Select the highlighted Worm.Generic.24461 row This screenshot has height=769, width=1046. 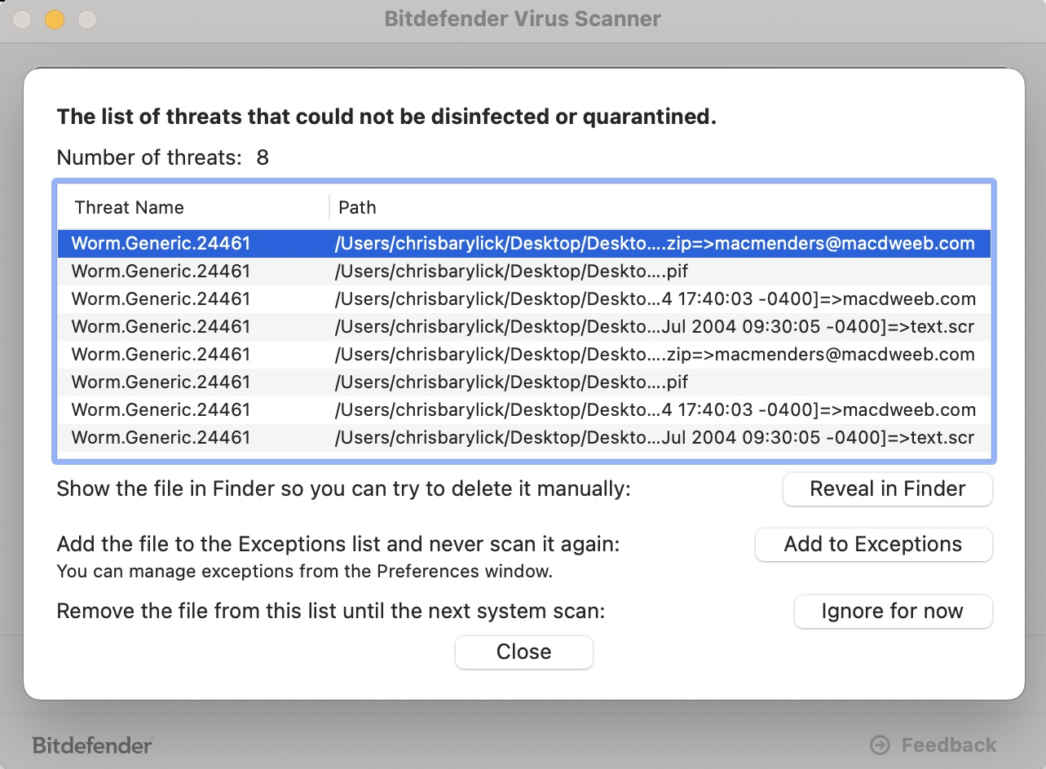click(x=523, y=243)
